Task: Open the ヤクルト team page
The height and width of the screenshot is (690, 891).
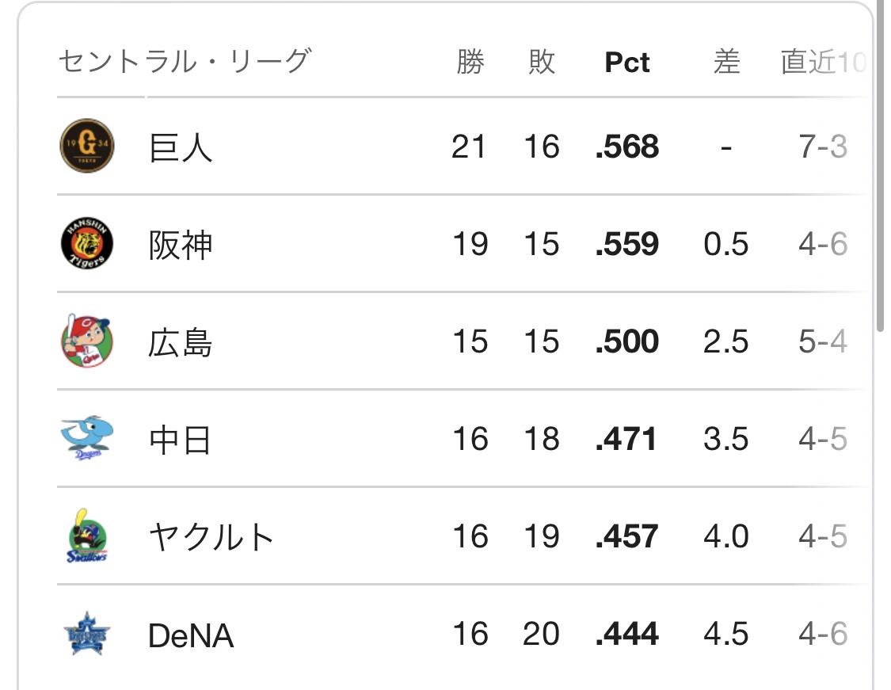Action: click(x=211, y=537)
